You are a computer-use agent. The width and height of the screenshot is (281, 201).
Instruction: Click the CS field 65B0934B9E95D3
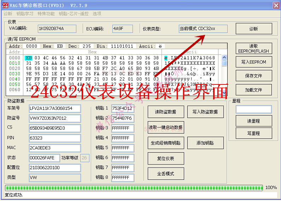click(55, 128)
